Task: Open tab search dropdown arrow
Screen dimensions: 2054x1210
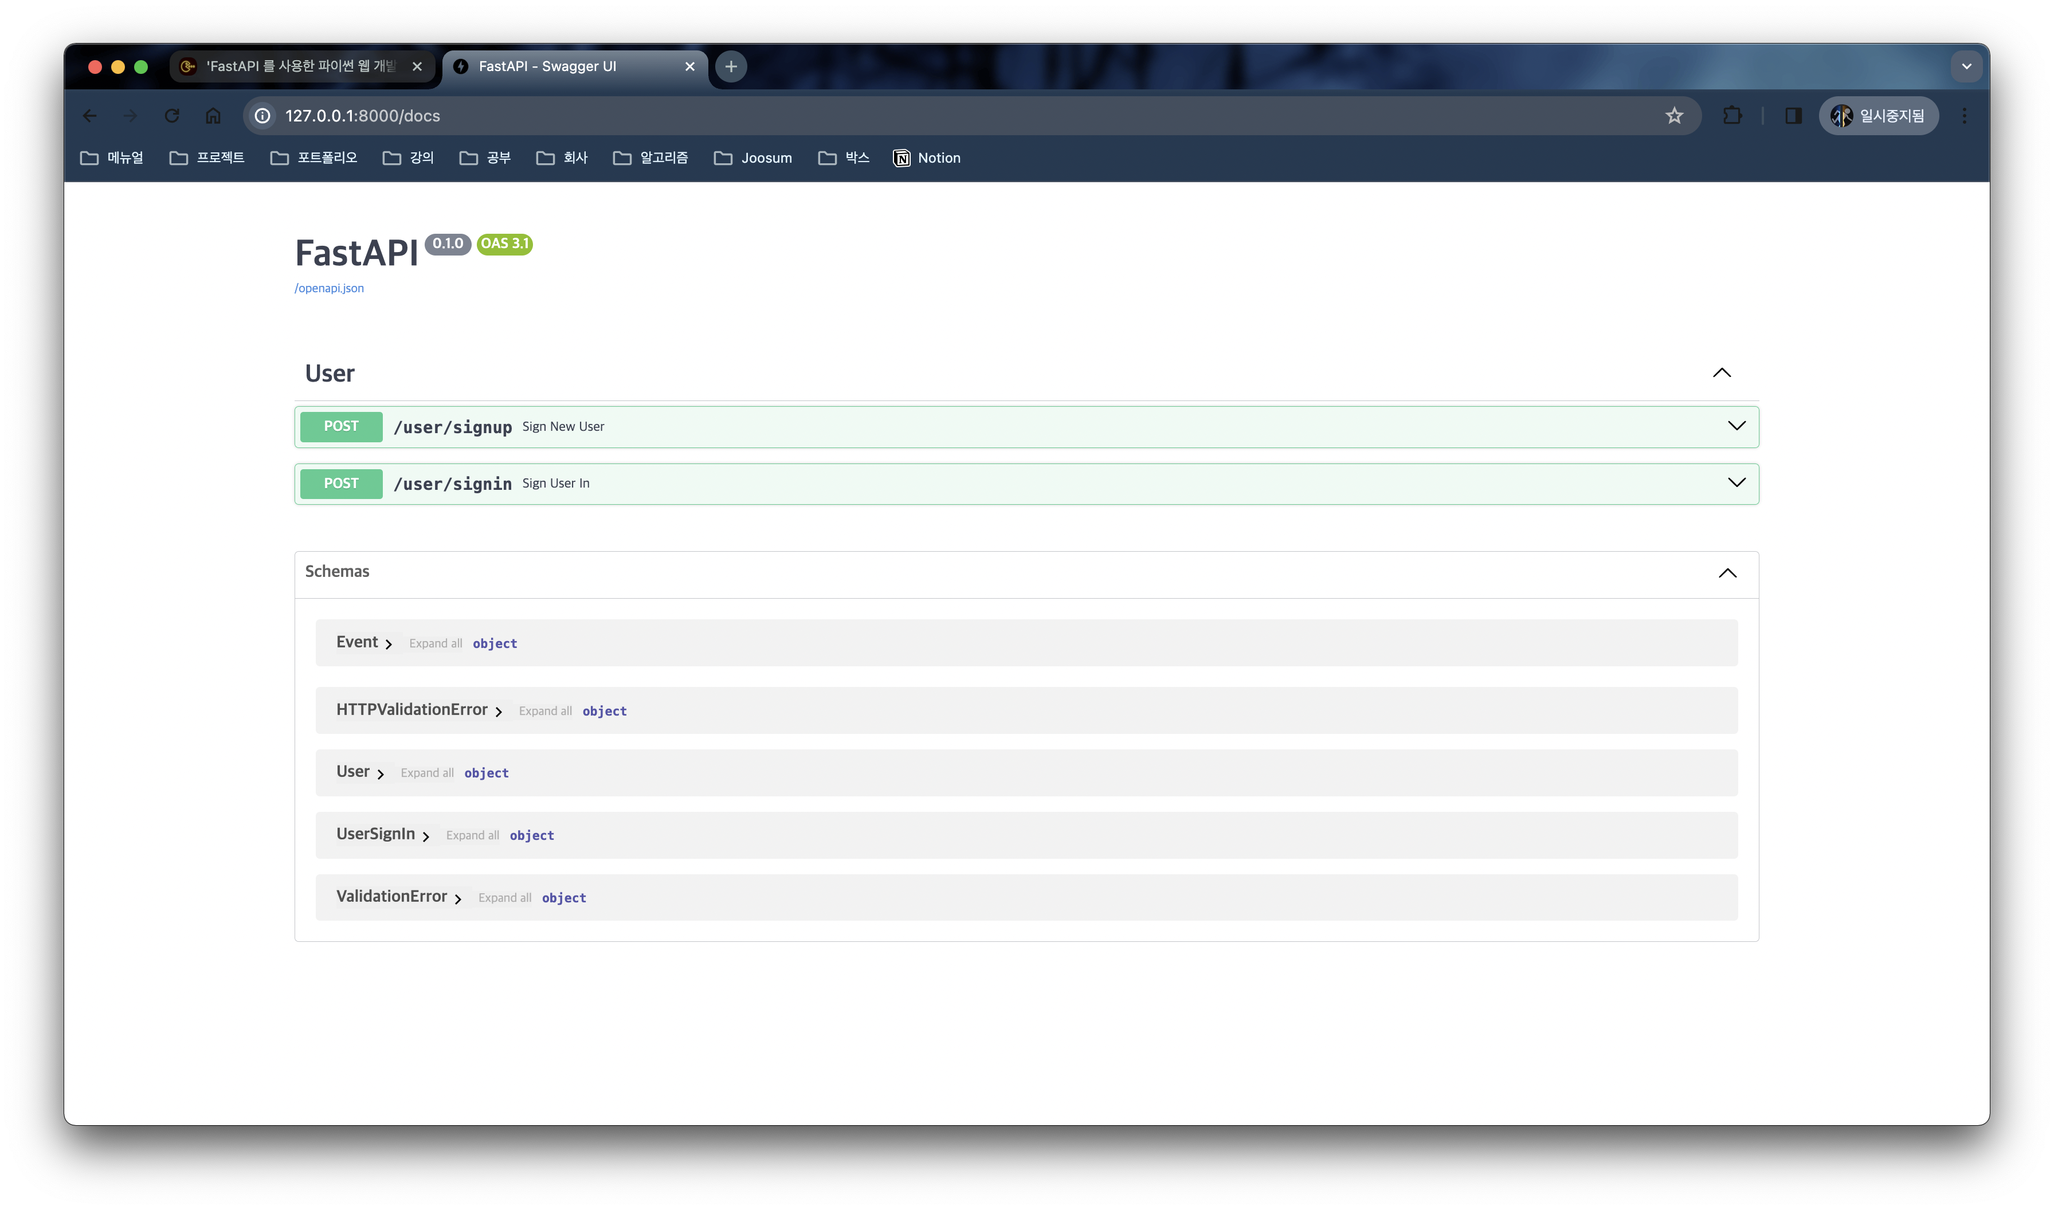Action: click(x=1966, y=66)
